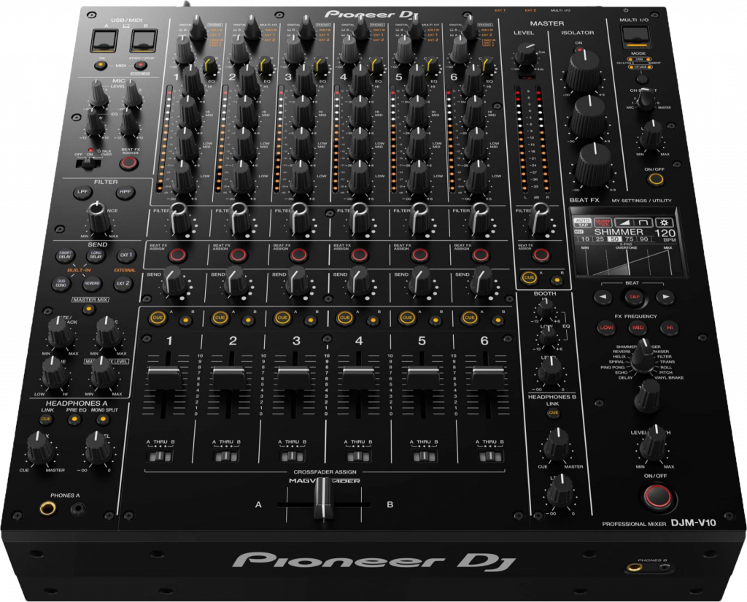
Task: Select the USB/MIDI A port
Action: point(105,41)
